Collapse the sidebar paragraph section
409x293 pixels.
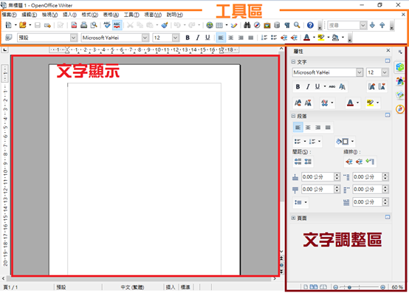tap(293, 116)
